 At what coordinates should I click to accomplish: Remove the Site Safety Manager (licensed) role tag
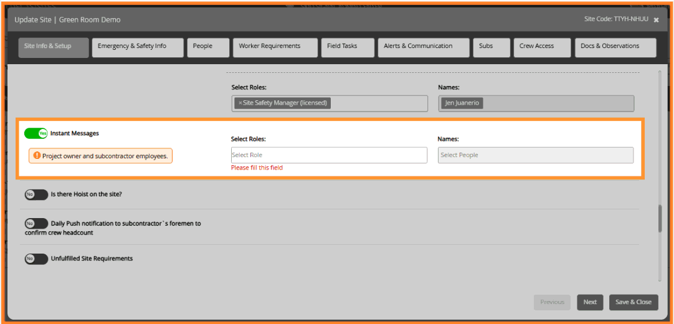(x=240, y=103)
